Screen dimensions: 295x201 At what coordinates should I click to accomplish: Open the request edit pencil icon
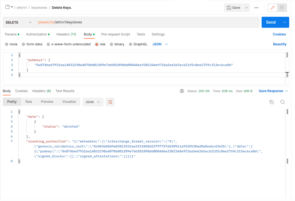[272, 7]
